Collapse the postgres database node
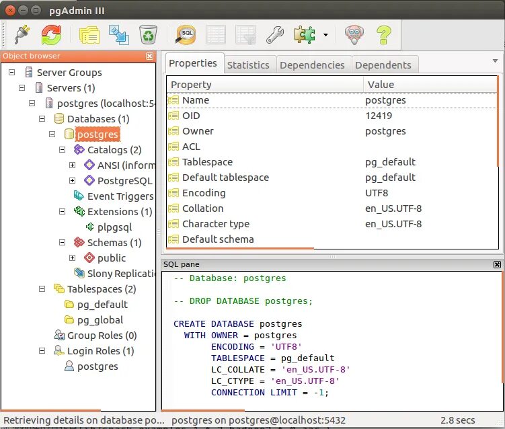The height and width of the screenshot is (429, 505). [x=52, y=134]
